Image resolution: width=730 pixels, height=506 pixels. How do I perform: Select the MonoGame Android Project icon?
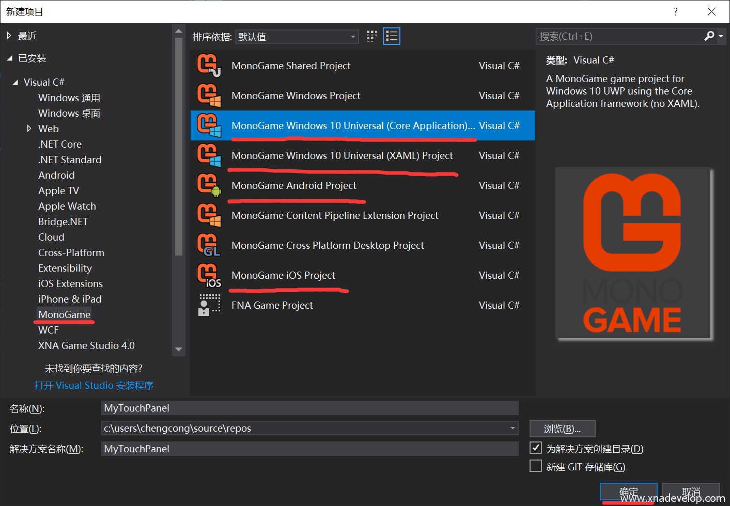coord(209,185)
